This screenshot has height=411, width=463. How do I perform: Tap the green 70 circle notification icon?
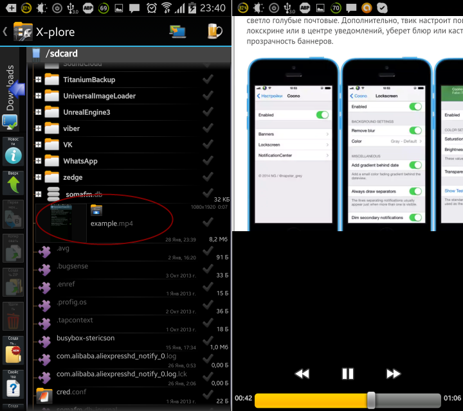(336, 8)
